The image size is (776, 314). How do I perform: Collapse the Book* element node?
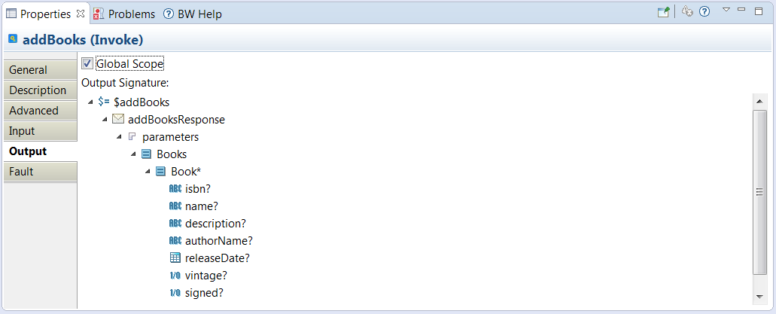tap(148, 172)
